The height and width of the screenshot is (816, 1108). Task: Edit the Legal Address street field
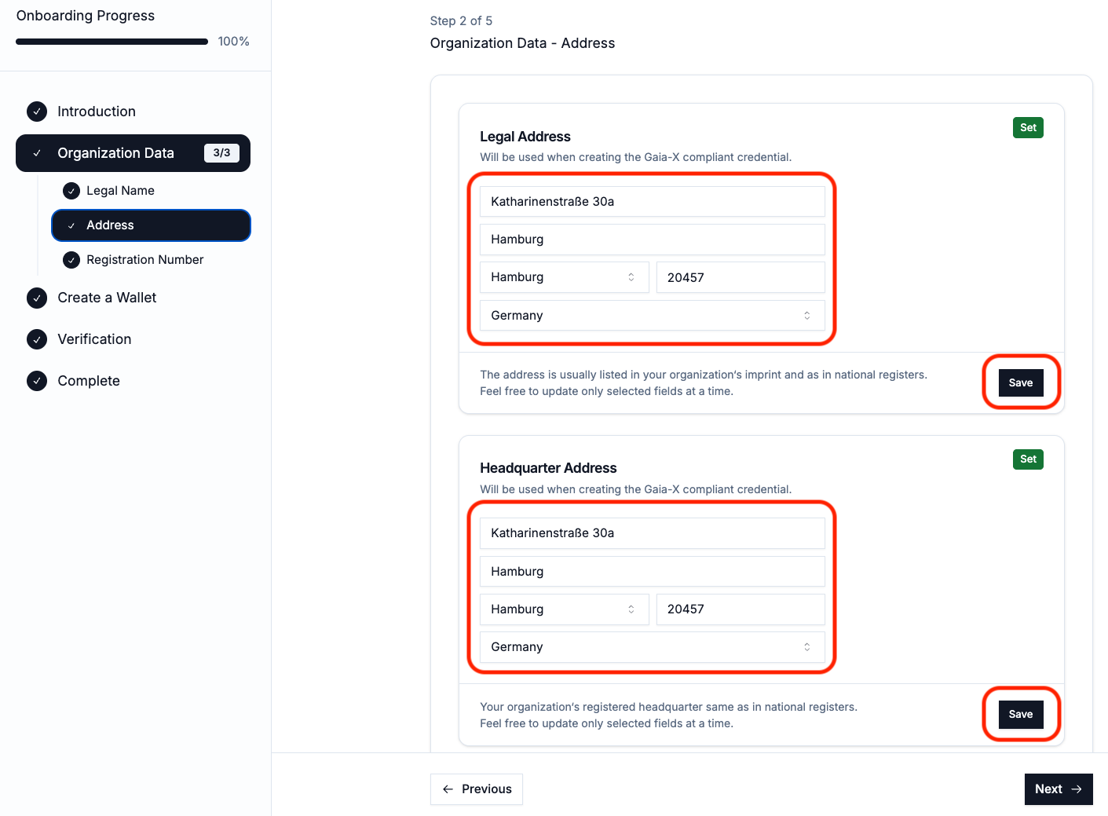tap(652, 202)
